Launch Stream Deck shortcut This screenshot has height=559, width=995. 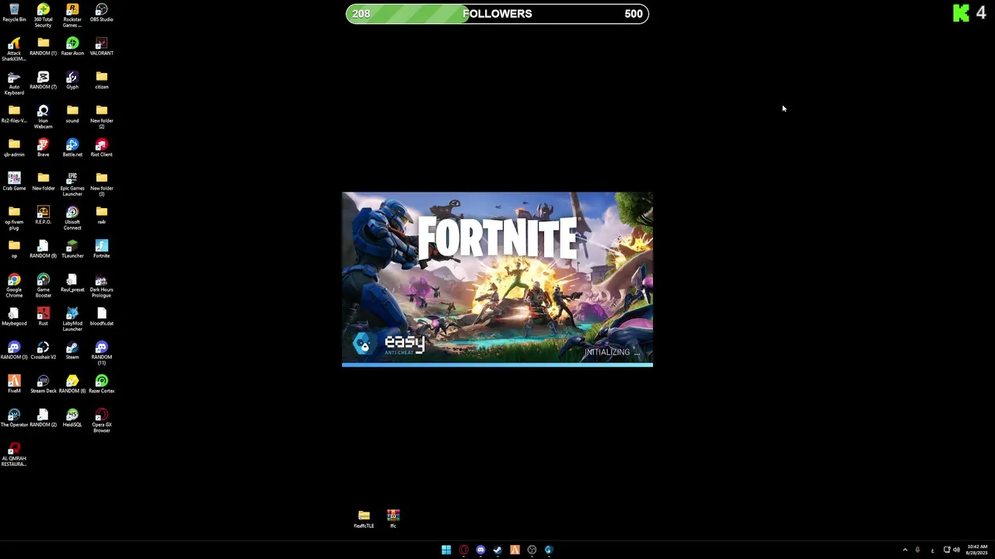point(43,384)
